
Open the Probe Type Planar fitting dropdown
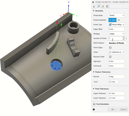tap(116, 24)
